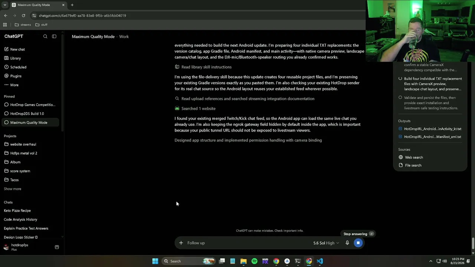The height and width of the screenshot is (267, 475).
Task: Open the clock and date in taskbar
Action: point(457,261)
